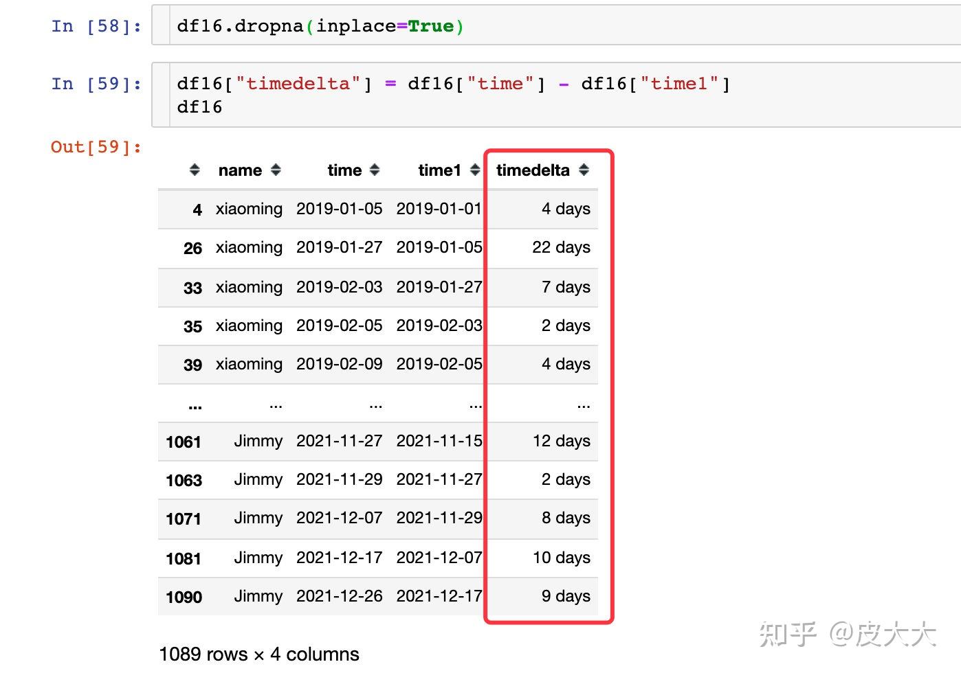Click into code cell In [59]
Screen dimensions: 961x673
[x=556, y=95]
